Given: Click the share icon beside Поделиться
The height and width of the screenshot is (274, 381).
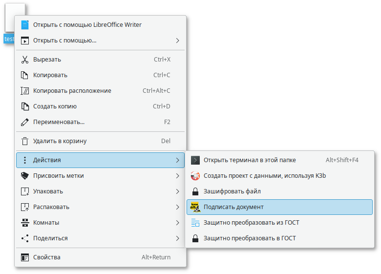Looking at the screenshot, I should 25,238.
